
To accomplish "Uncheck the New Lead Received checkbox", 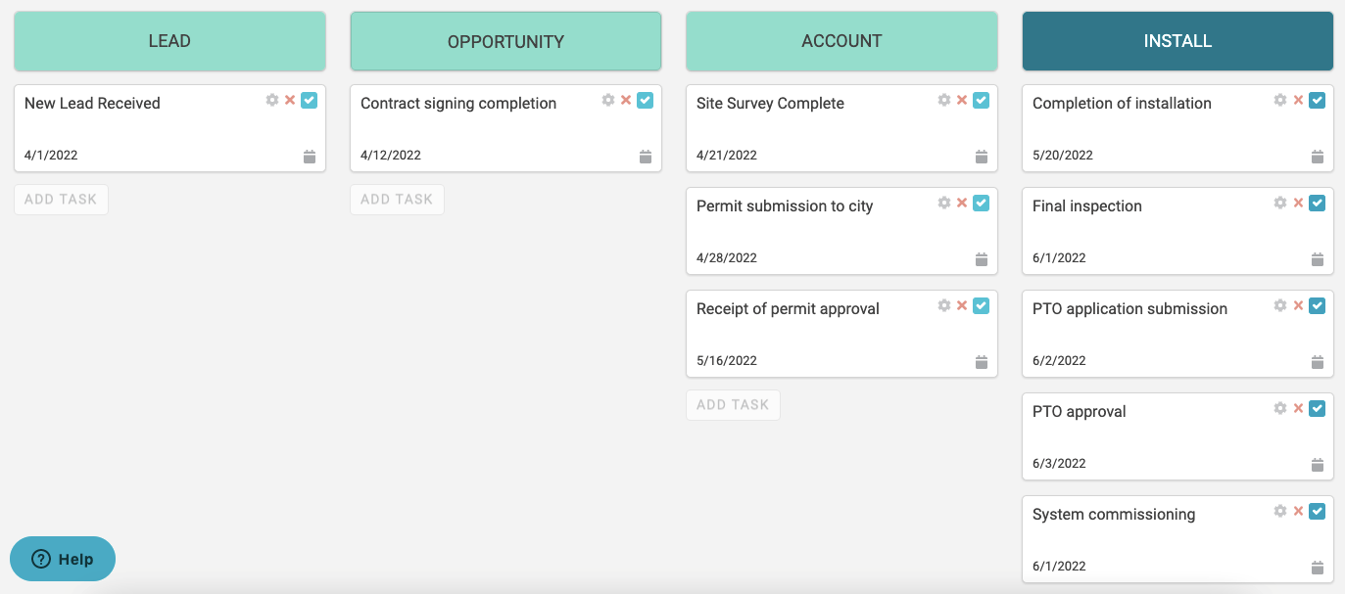I will [309, 100].
